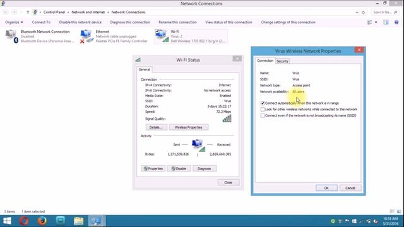Click the Diagnose button in Wi-Fi Status
The image size is (404, 227).
coord(205,168)
